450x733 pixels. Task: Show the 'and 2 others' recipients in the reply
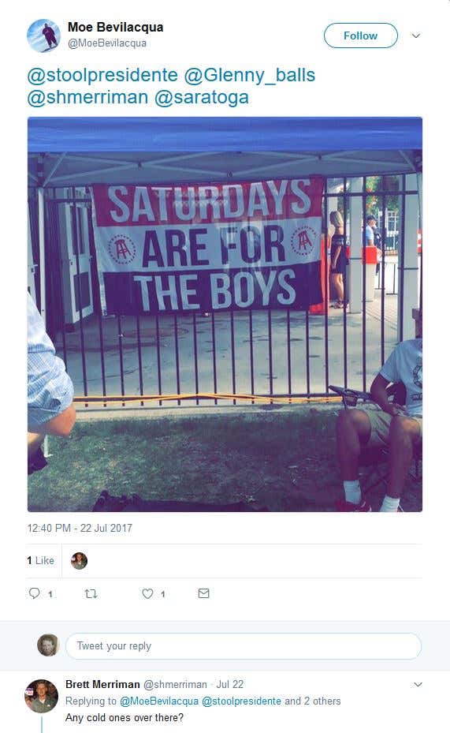tap(313, 701)
